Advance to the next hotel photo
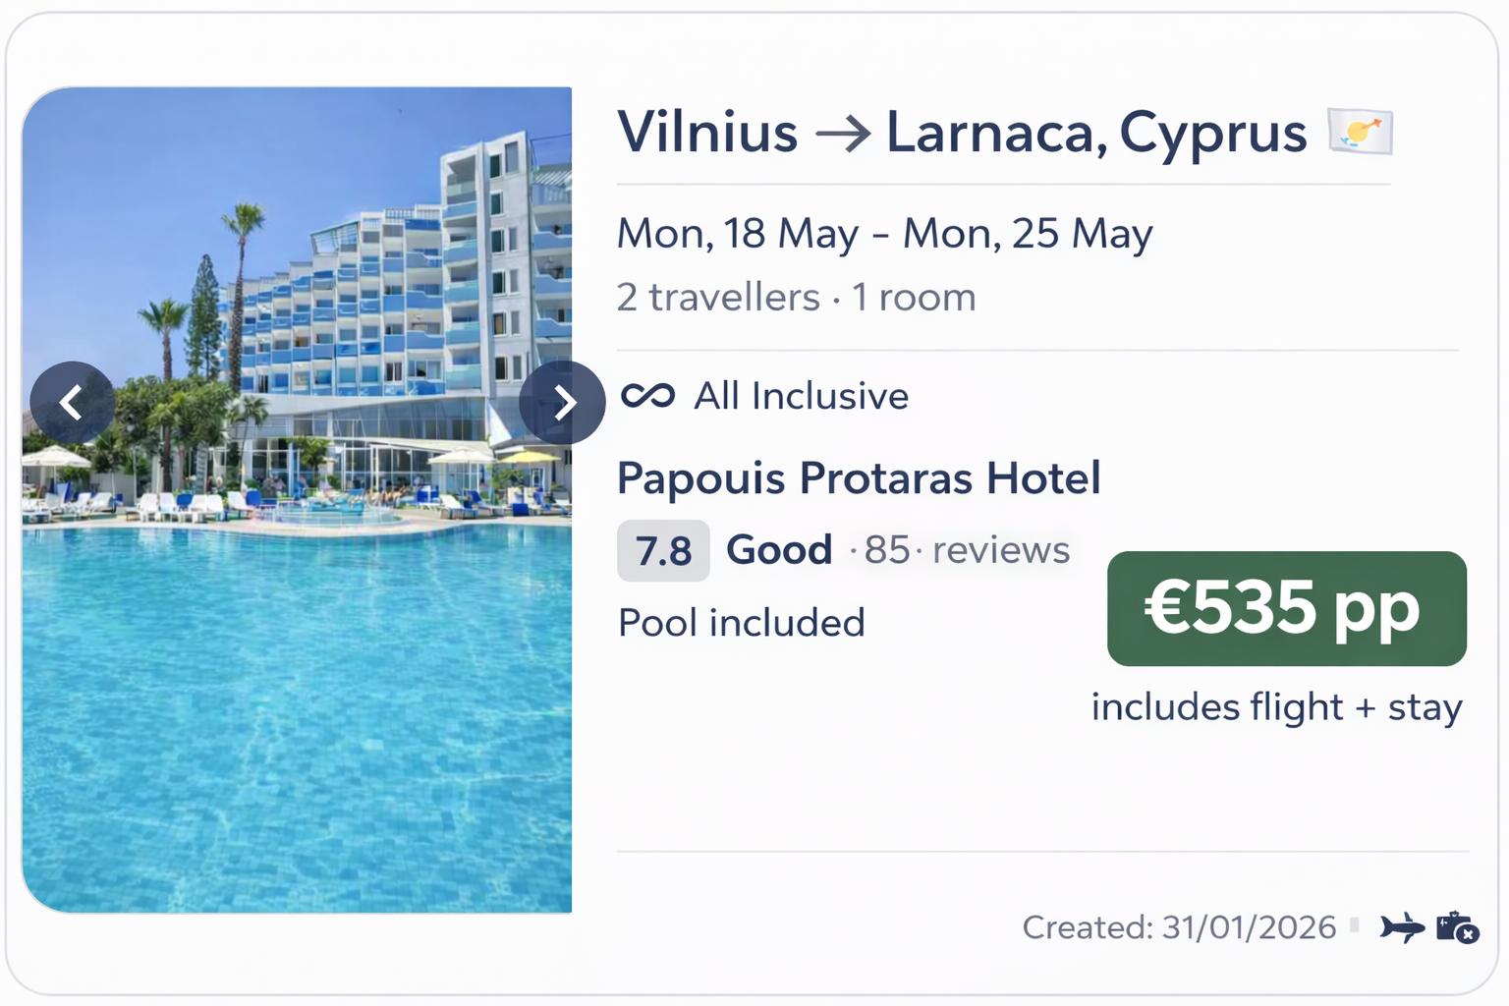The image size is (1509, 1006). (x=562, y=402)
